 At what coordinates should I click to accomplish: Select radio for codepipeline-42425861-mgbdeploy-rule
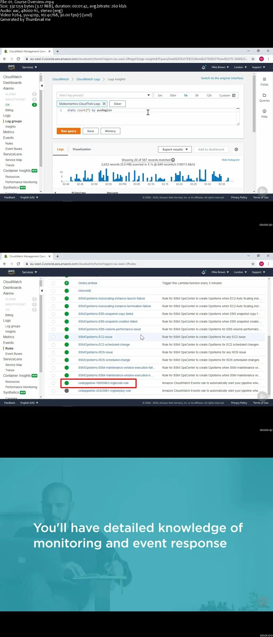click(x=53, y=391)
